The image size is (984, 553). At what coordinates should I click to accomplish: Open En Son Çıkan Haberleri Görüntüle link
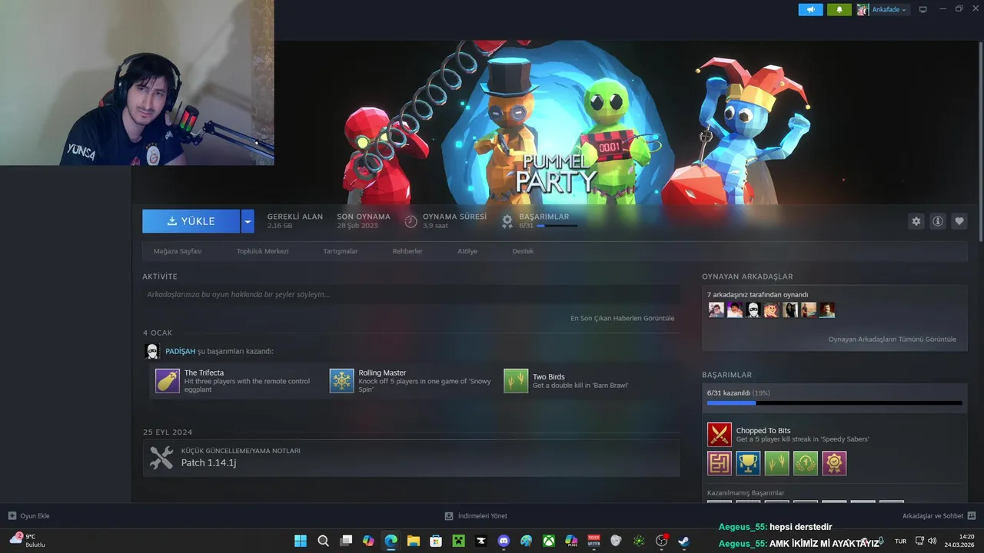pos(622,318)
